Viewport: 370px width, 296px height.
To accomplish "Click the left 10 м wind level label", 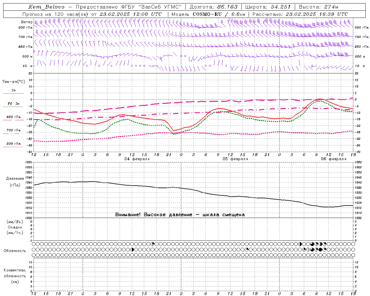I will pos(28,66).
